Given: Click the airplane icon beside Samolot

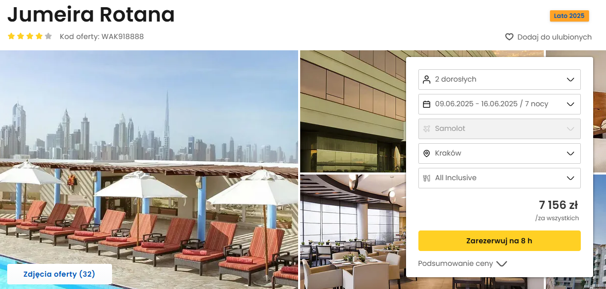Looking at the screenshot, I should coord(427,128).
